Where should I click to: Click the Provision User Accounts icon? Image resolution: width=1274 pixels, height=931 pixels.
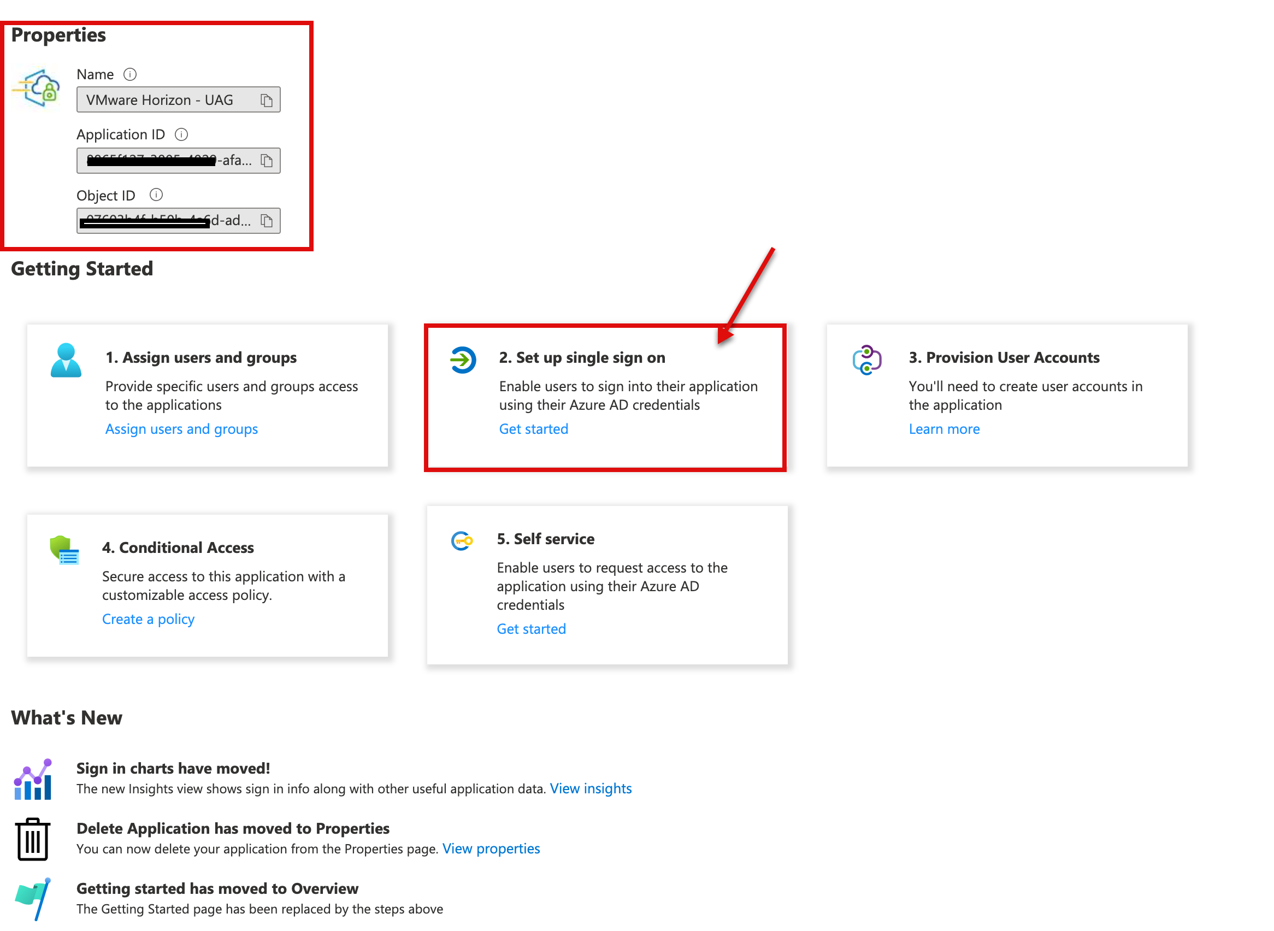pyautogui.click(x=867, y=360)
